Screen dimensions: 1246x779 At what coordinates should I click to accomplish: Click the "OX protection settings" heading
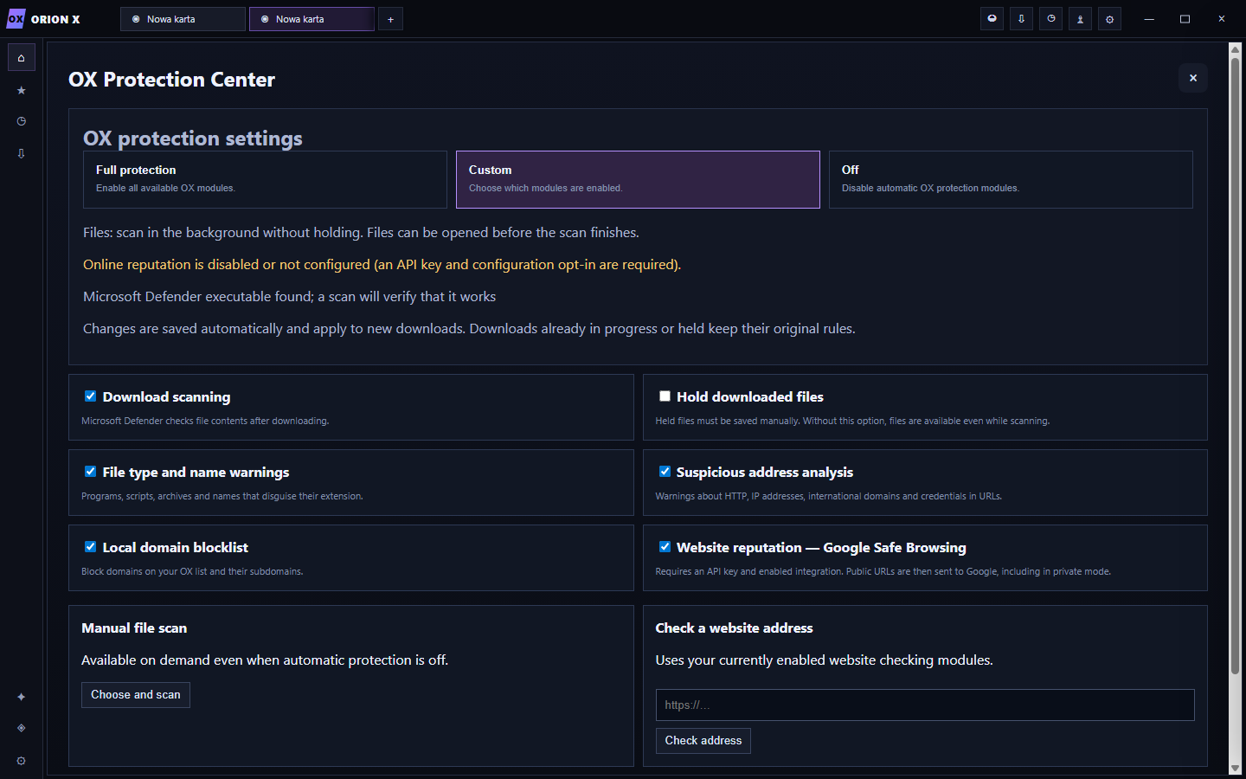tap(193, 138)
